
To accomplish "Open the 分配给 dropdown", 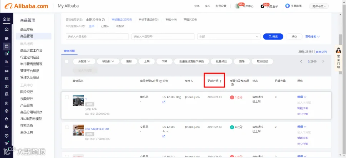I will (x=84, y=61).
